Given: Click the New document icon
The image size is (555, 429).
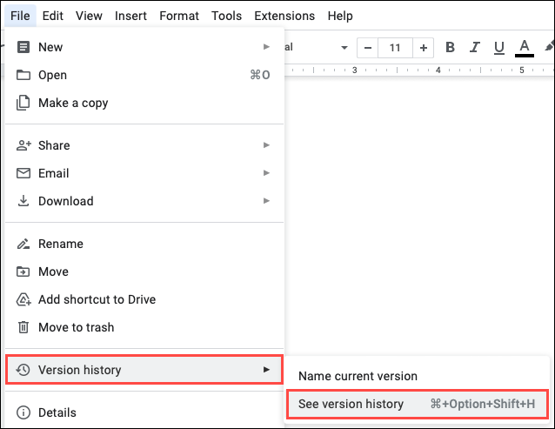Looking at the screenshot, I should point(23,47).
